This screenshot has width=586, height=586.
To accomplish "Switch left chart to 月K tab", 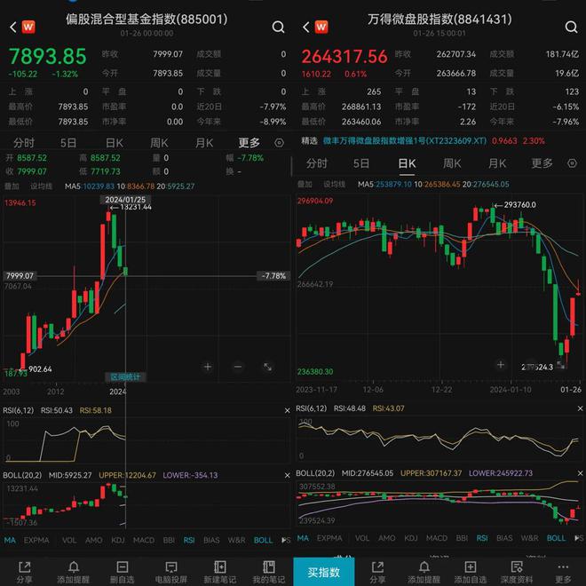I will (204, 143).
